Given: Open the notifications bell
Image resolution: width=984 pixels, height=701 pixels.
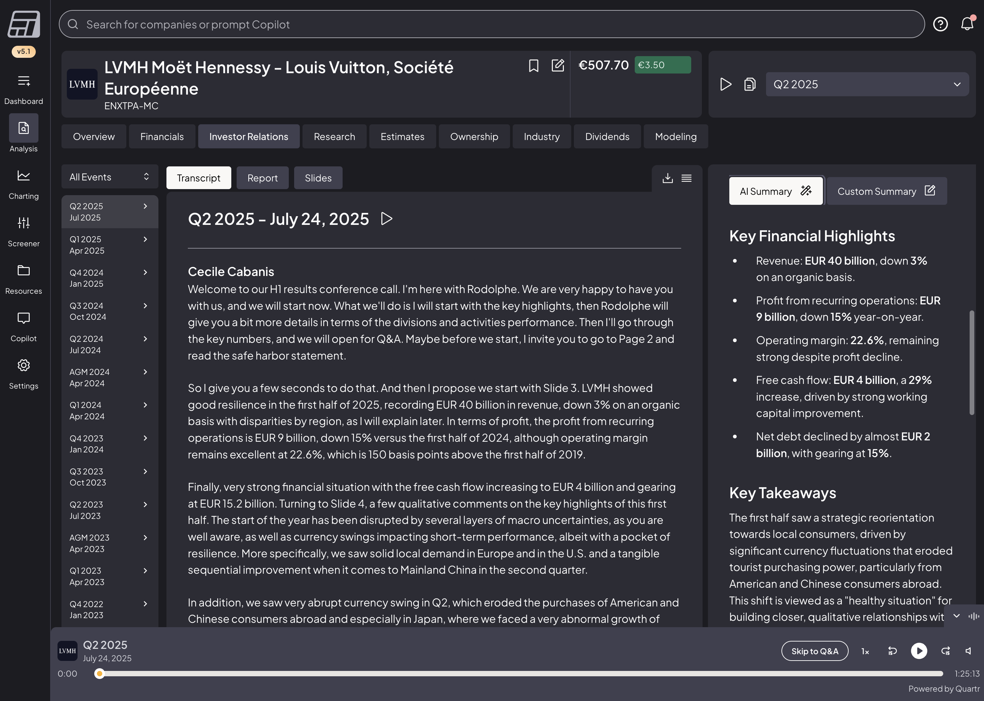Looking at the screenshot, I should (967, 24).
